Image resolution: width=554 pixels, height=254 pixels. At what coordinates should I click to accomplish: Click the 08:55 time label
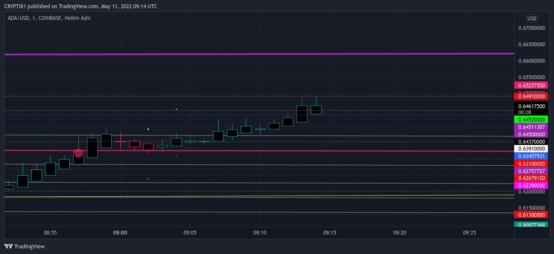(50, 232)
